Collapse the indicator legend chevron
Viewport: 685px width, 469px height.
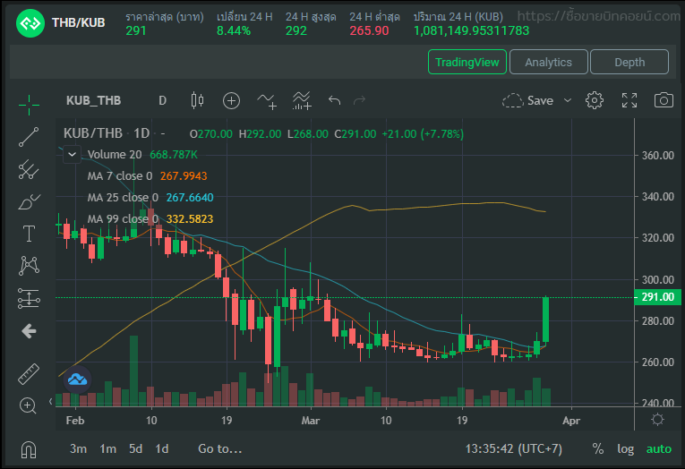[73, 155]
